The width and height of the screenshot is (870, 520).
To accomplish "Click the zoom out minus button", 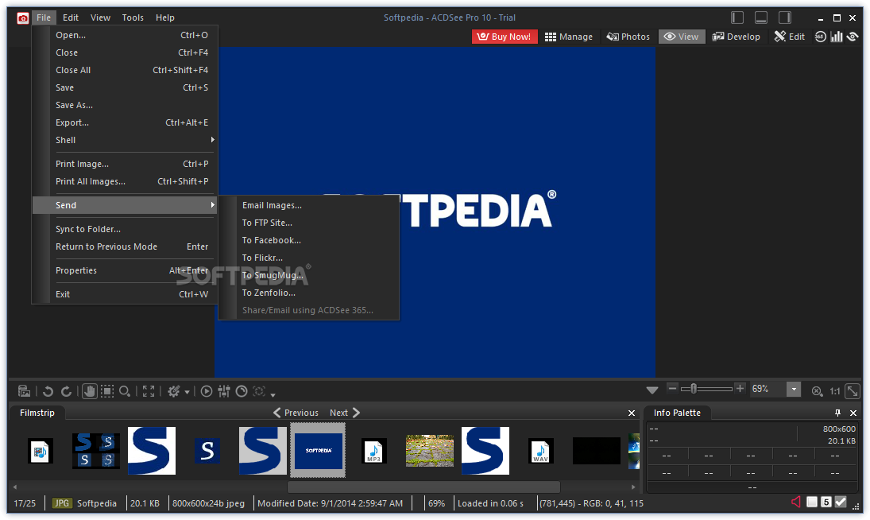I will [672, 389].
